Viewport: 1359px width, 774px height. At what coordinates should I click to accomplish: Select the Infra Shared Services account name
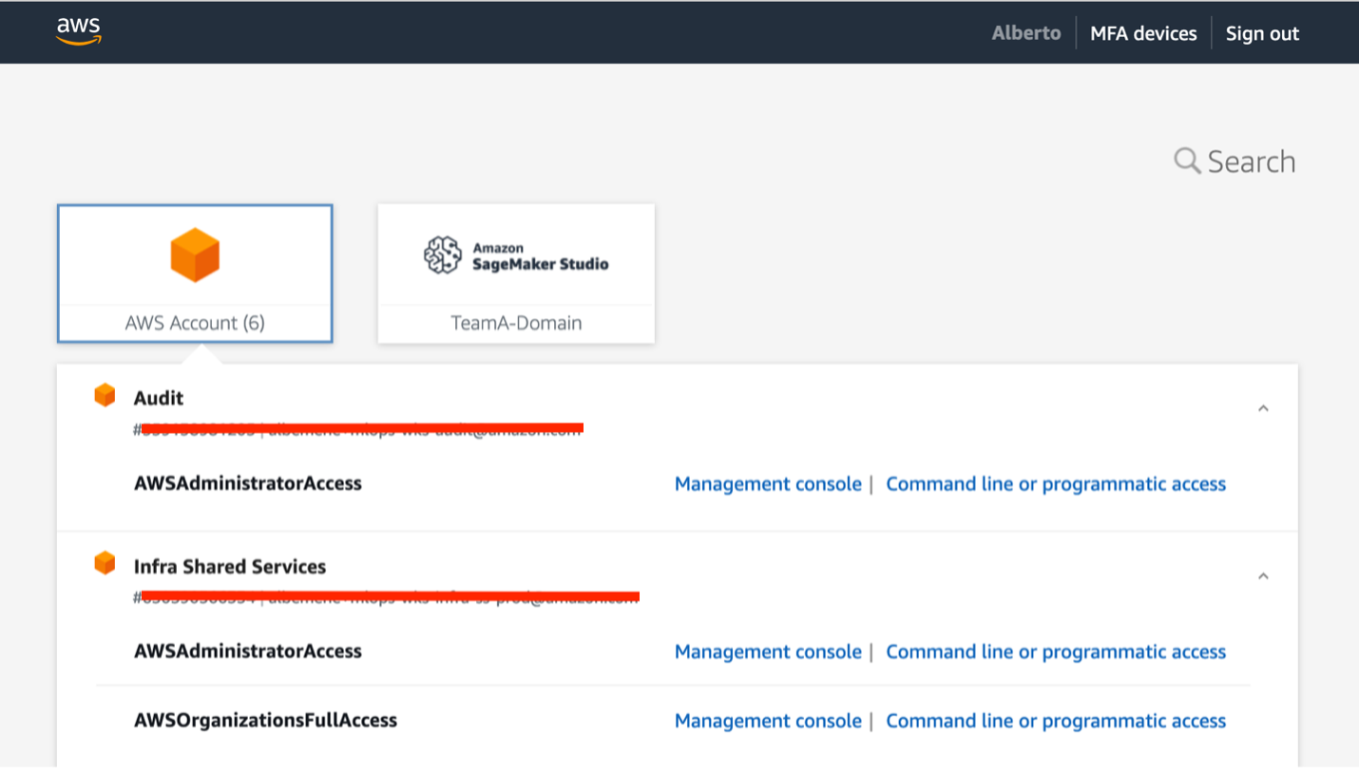click(230, 567)
